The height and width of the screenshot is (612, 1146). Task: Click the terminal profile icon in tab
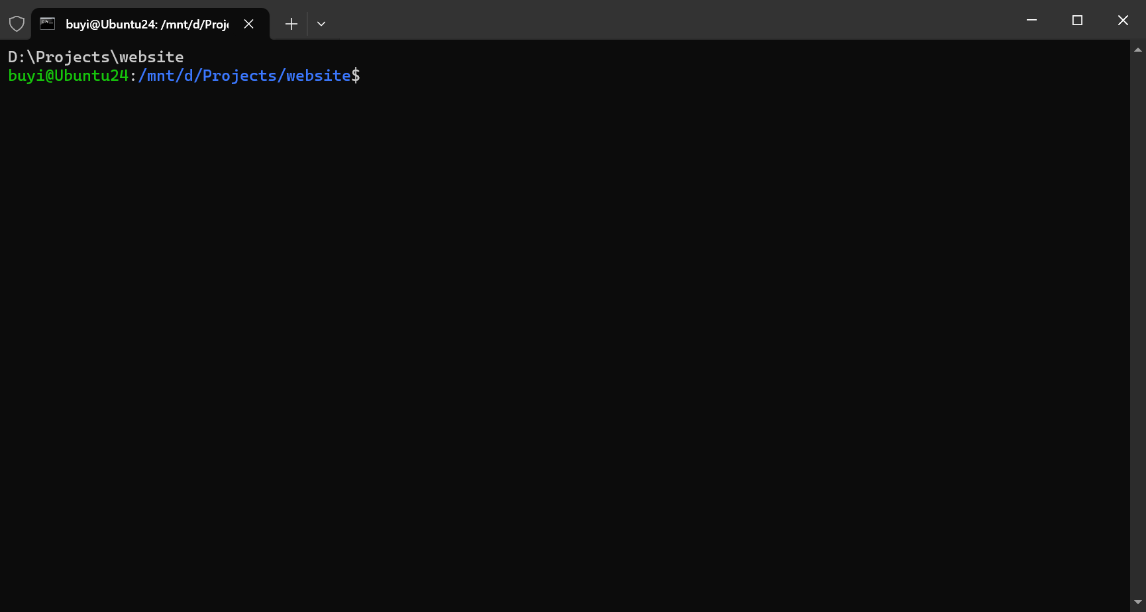(x=47, y=24)
